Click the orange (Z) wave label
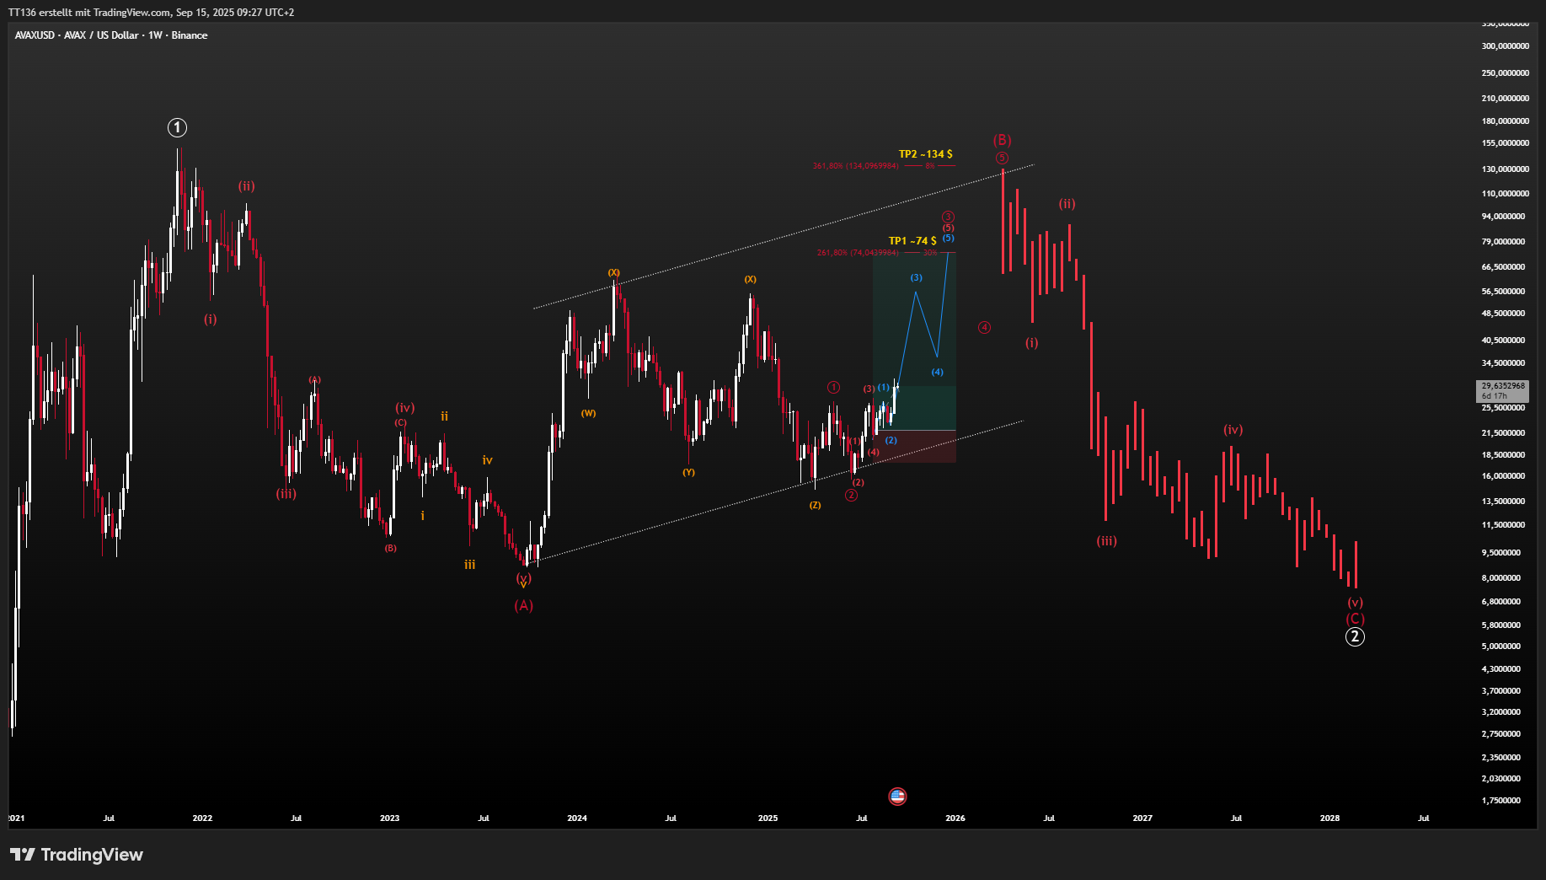 point(815,505)
